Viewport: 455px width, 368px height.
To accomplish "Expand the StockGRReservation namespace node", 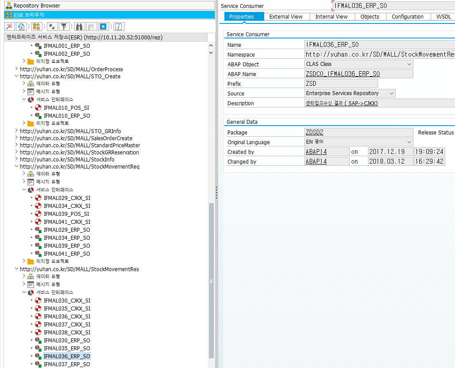I will tap(16, 152).
